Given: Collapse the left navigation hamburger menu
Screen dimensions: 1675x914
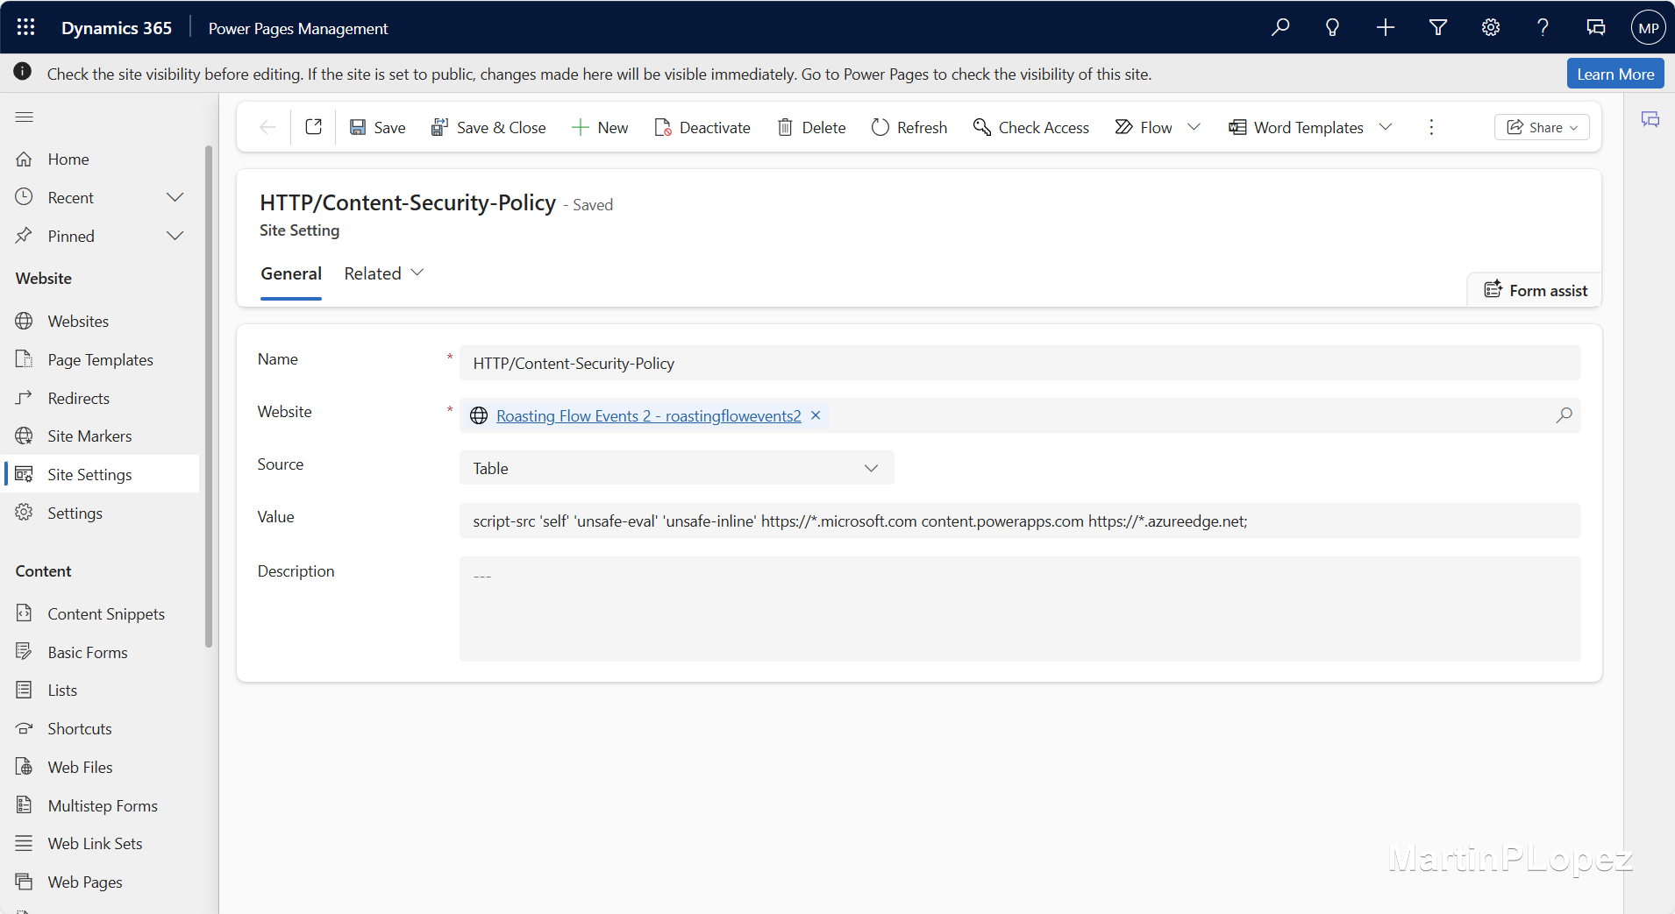Looking at the screenshot, I should click(25, 117).
